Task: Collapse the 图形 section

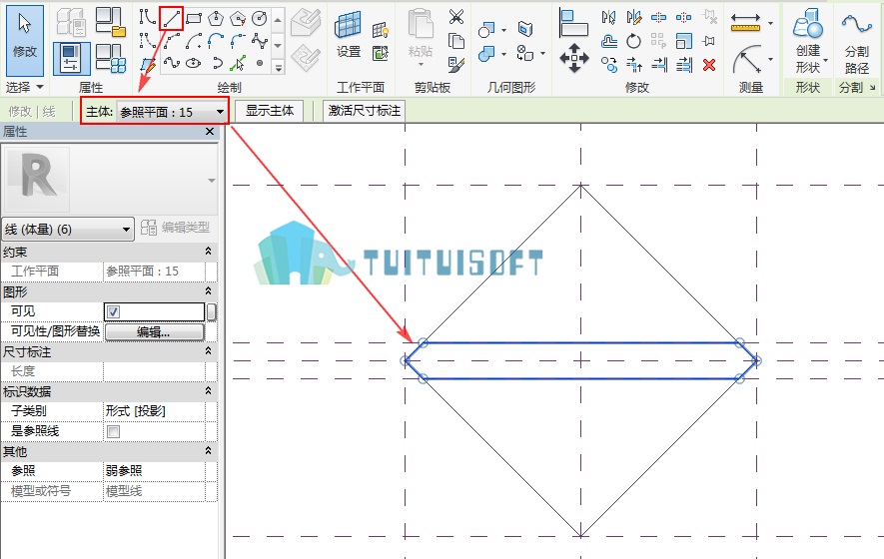Action: click(208, 290)
